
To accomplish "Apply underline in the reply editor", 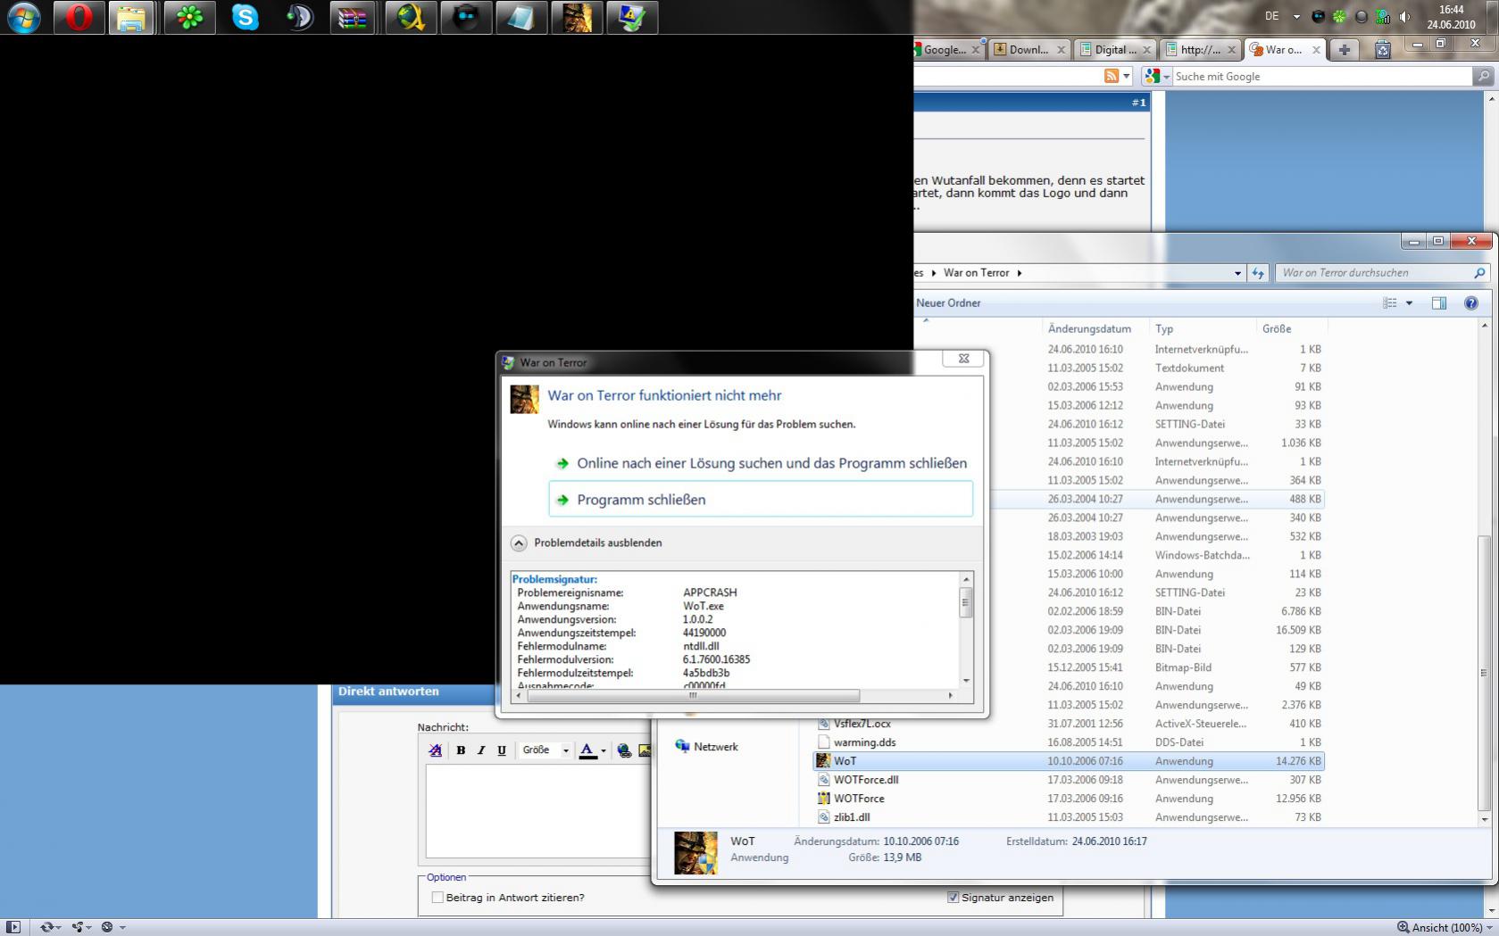I will [x=502, y=750].
